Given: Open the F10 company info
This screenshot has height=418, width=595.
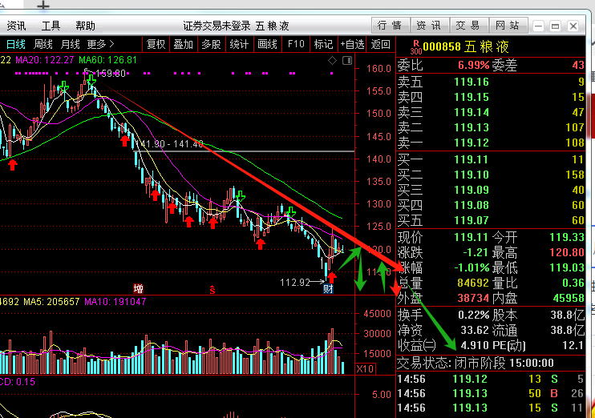Looking at the screenshot, I should point(296,44).
